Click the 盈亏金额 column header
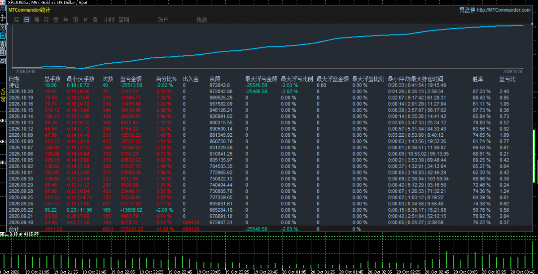538x274 pixels. click(x=131, y=79)
